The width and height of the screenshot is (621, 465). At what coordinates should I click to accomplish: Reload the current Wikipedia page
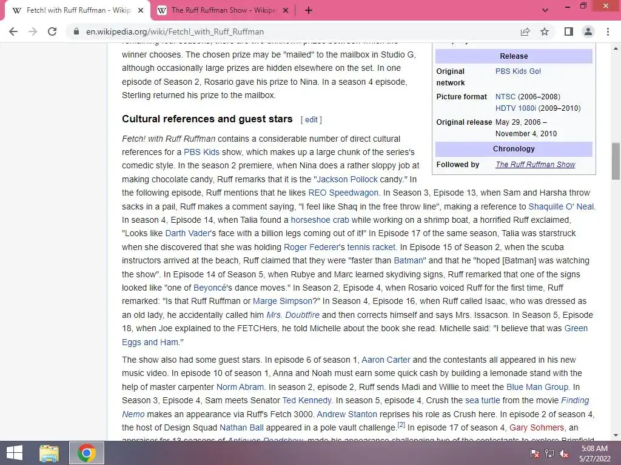click(x=52, y=31)
